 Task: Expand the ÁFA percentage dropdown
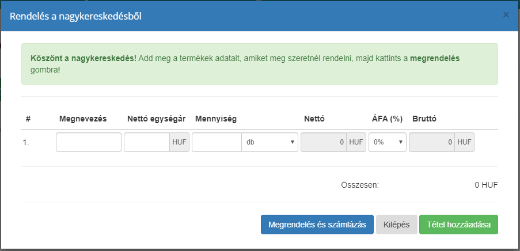pos(387,142)
